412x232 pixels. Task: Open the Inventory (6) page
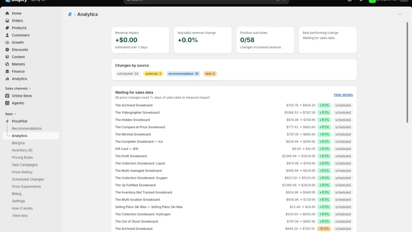coord(22,150)
